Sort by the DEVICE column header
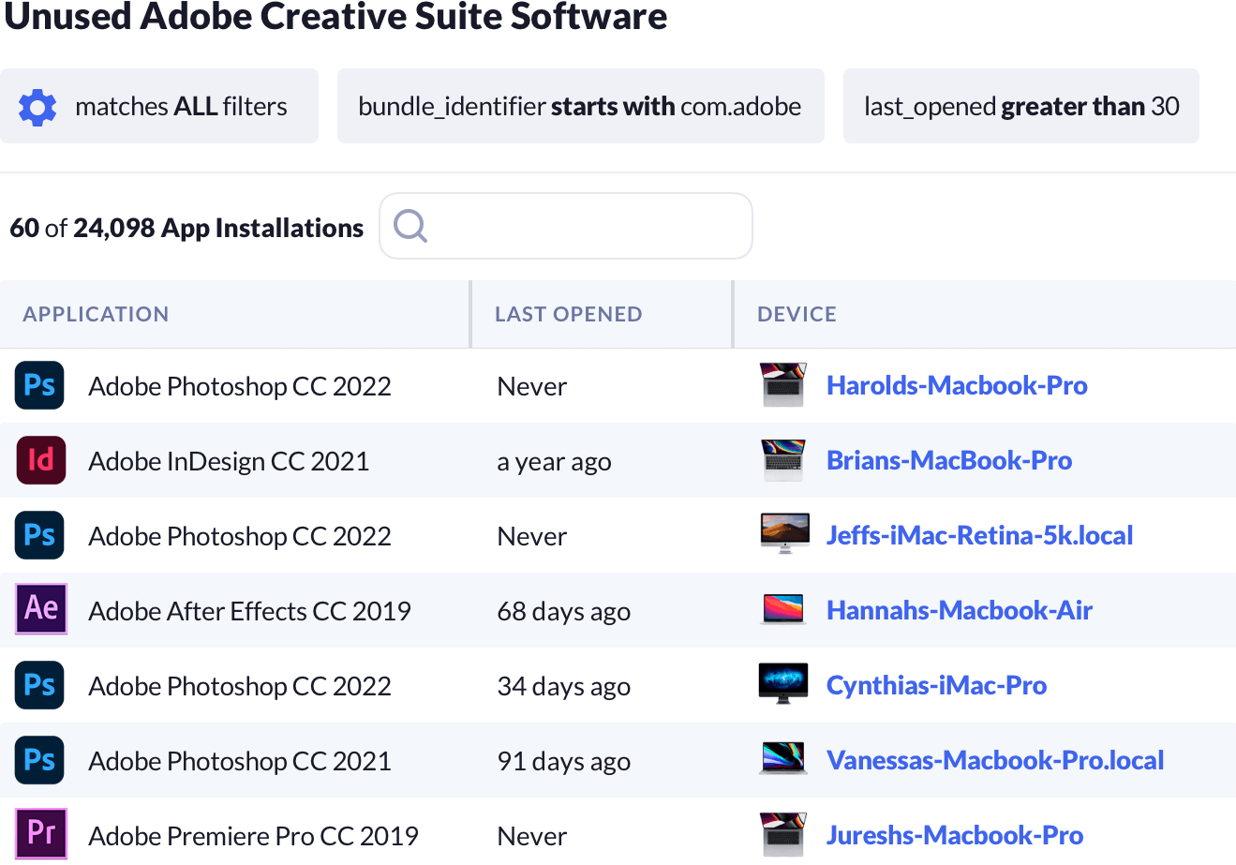Viewport: 1236px width, 865px height. coord(797,315)
